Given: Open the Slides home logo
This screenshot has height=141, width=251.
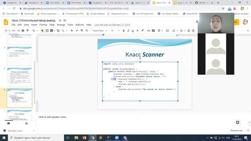Looking at the screenshot, I should coord(6,22).
